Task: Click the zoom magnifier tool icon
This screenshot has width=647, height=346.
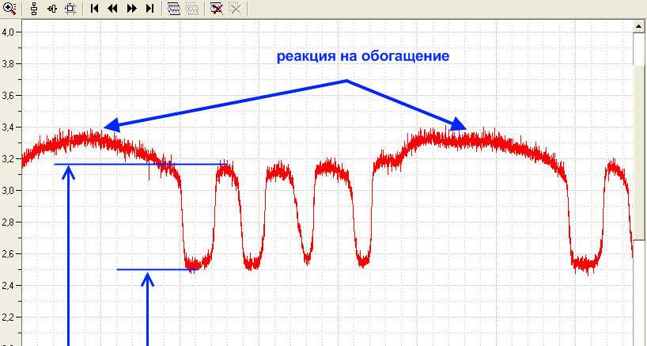Action: click(x=9, y=8)
